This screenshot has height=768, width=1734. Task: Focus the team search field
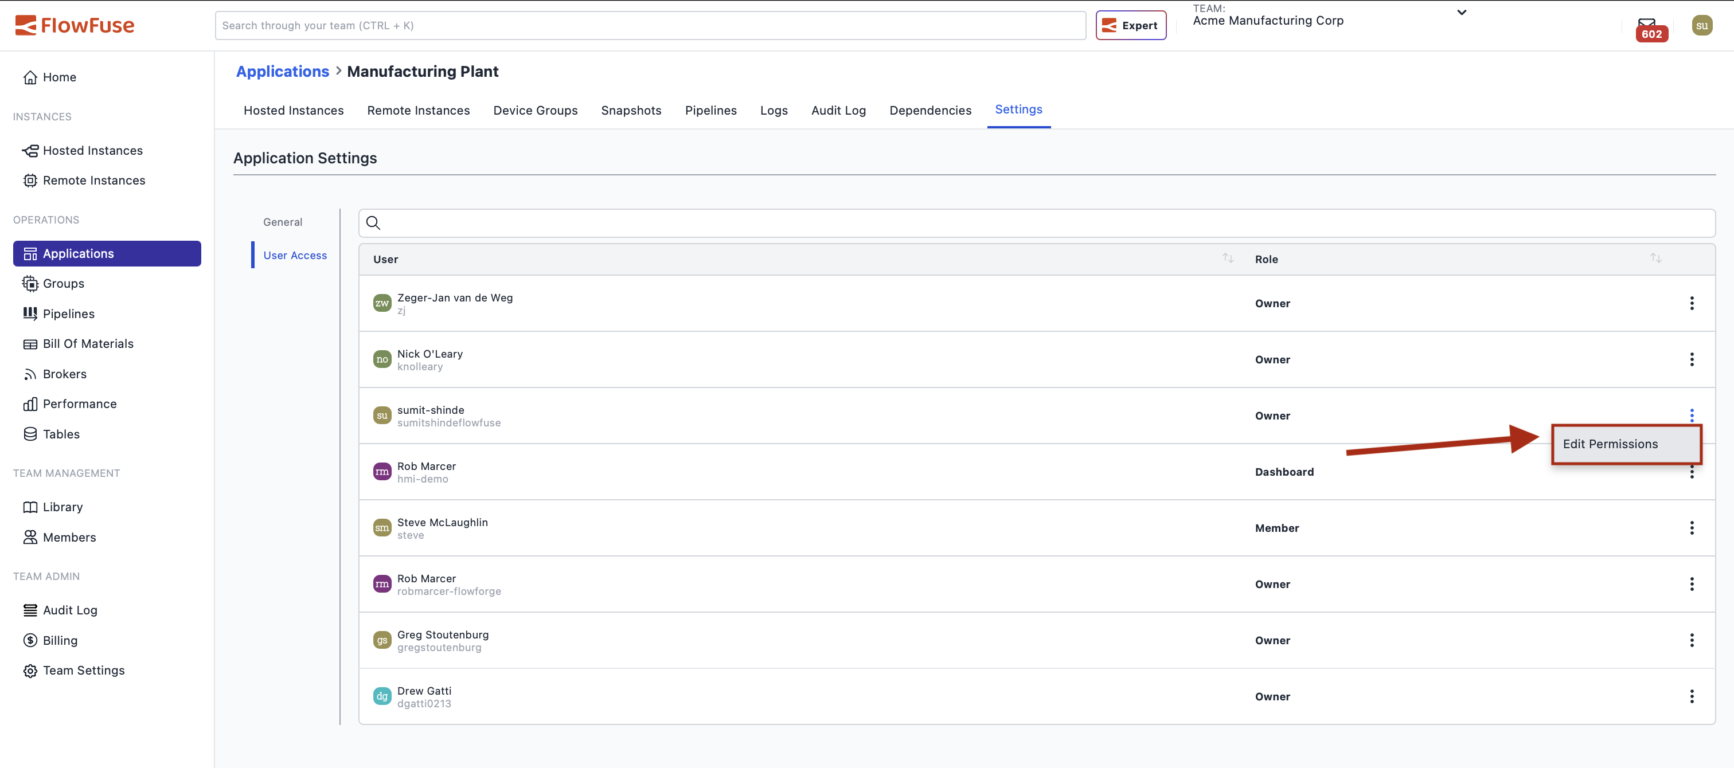tap(650, 26)
